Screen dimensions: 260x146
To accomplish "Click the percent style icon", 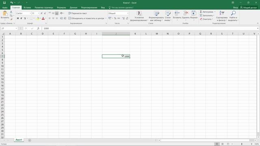I will click(x=115, y=18).
